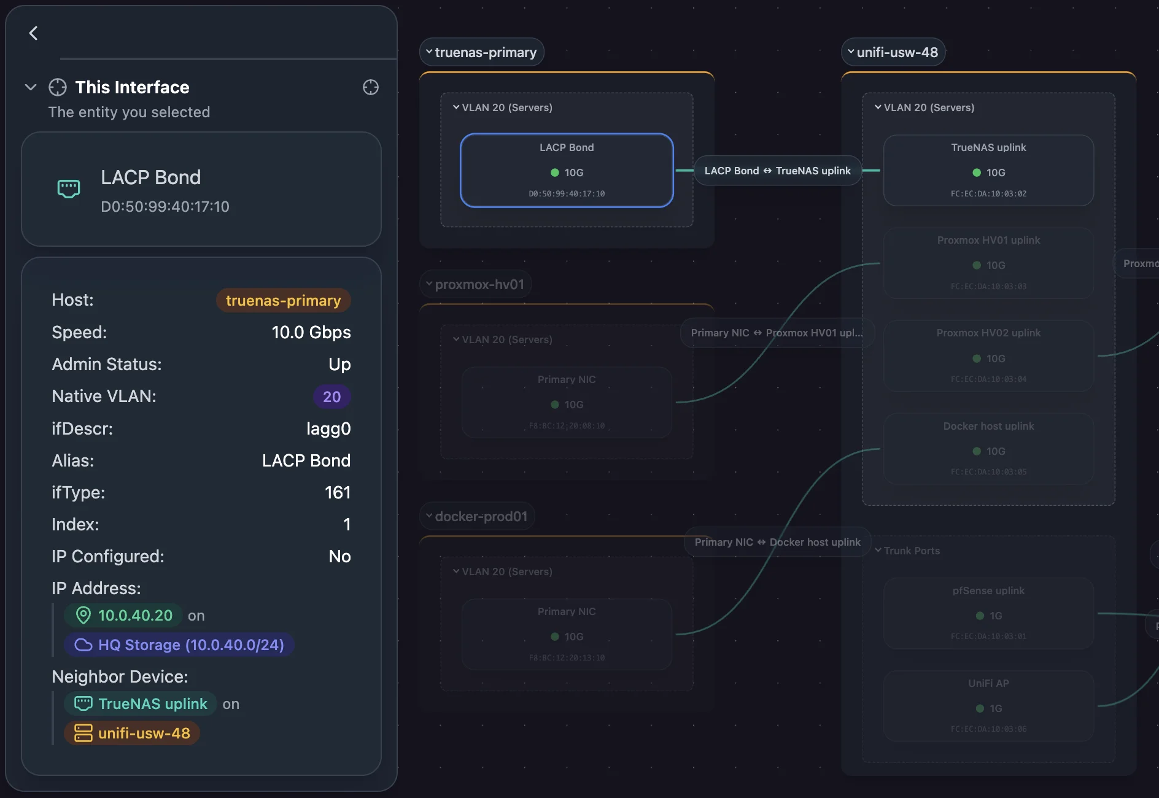Image resolution: width=1159 pixels, height=798 pixels.
Task: Click the green status dot on TrueNAS uplink node
Action: 977,172
